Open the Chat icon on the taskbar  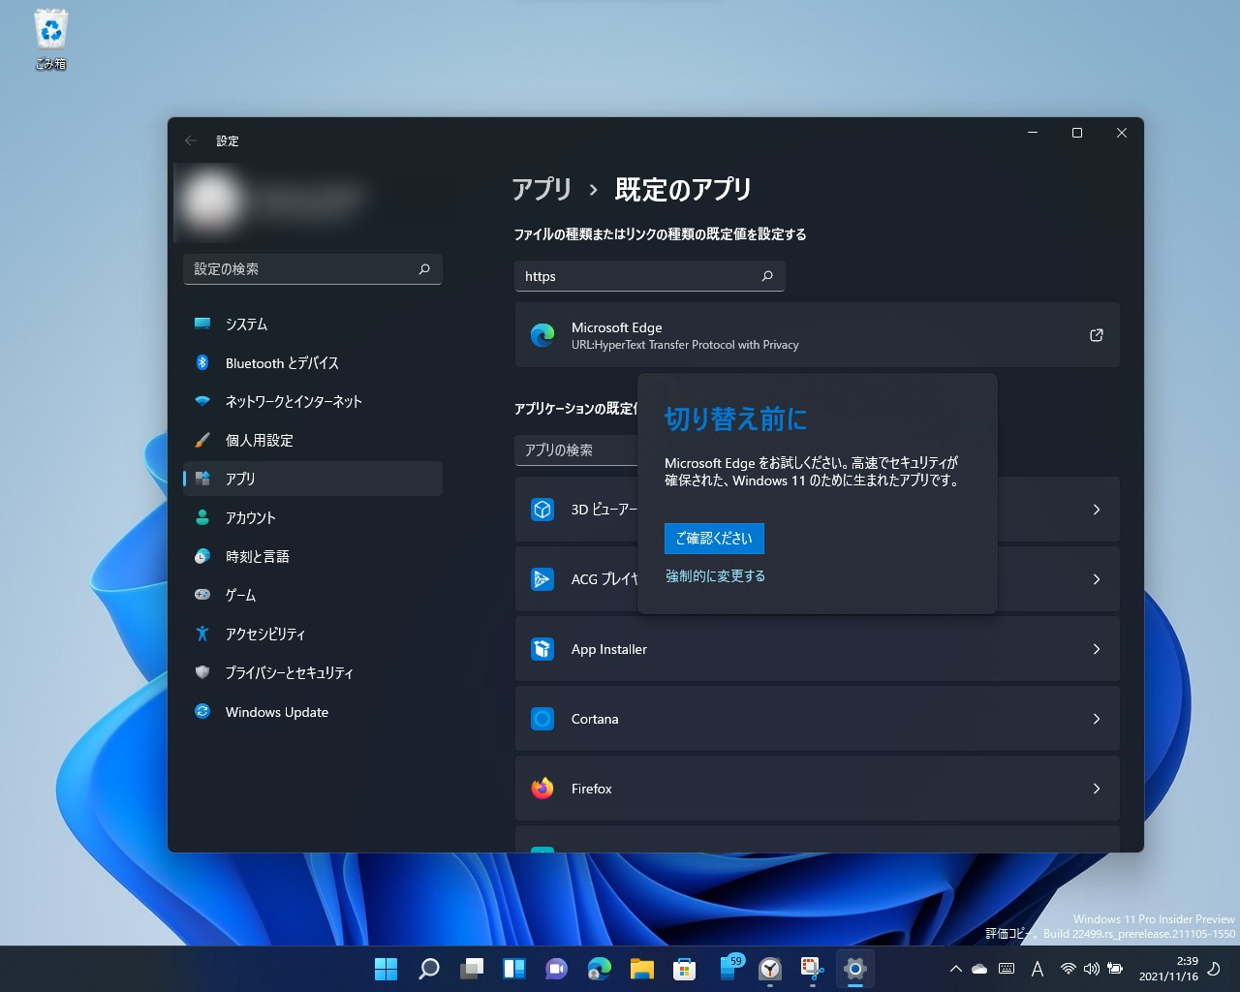tap(556, 968)
